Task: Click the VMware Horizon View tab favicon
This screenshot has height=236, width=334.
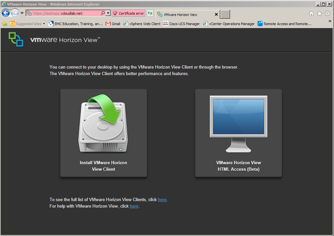Action: coord(160,14)
